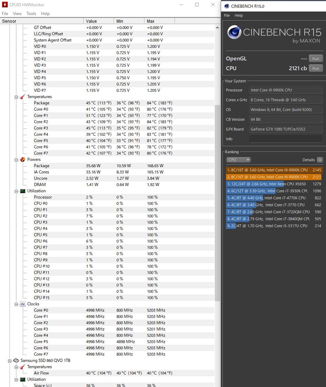The width and height of the screenshot is (326, 387).
Task: Select ranking entry Xeon X5650
Action: [x=274, y=184]
